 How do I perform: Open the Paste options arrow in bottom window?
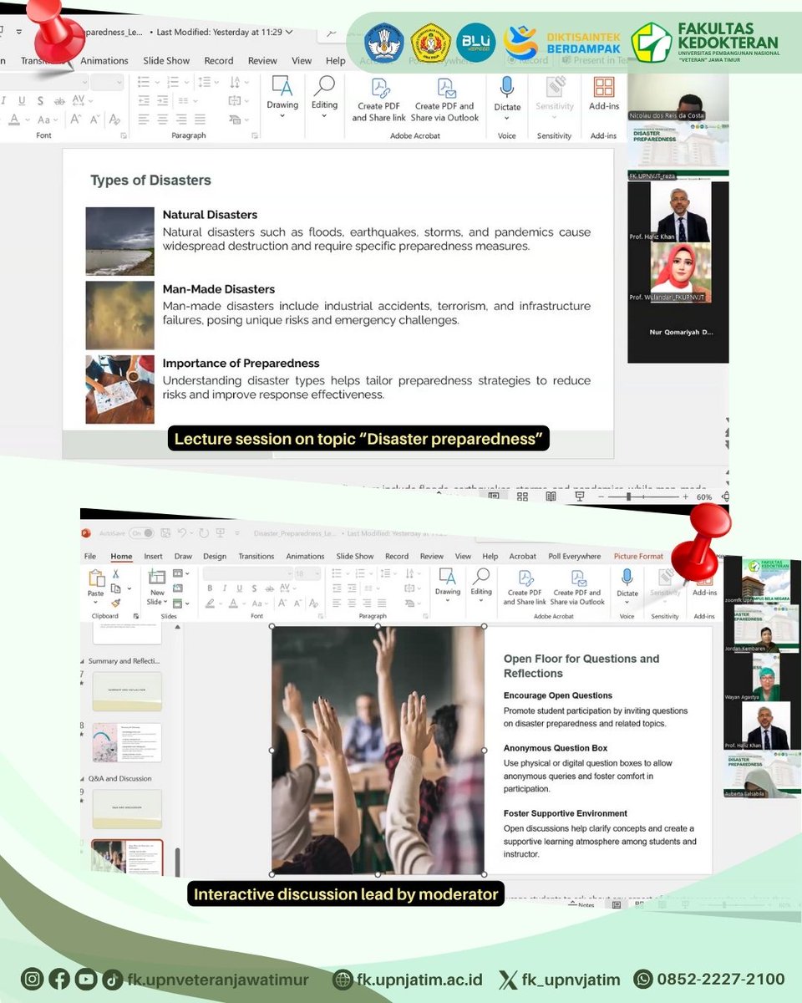point(96,603)
